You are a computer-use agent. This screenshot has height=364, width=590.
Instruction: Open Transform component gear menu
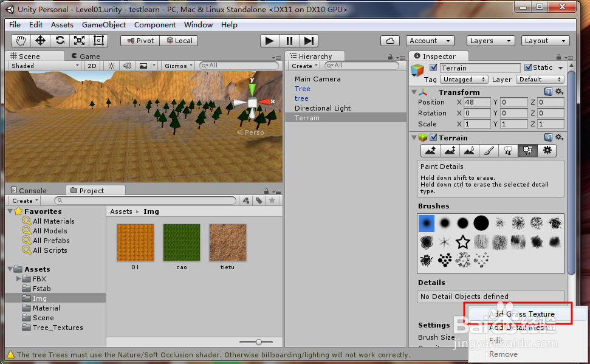[559, 92]
